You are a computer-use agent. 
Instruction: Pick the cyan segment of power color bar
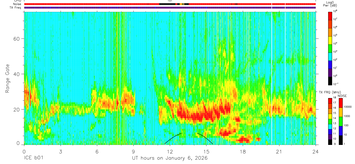(x=330, y=56)
